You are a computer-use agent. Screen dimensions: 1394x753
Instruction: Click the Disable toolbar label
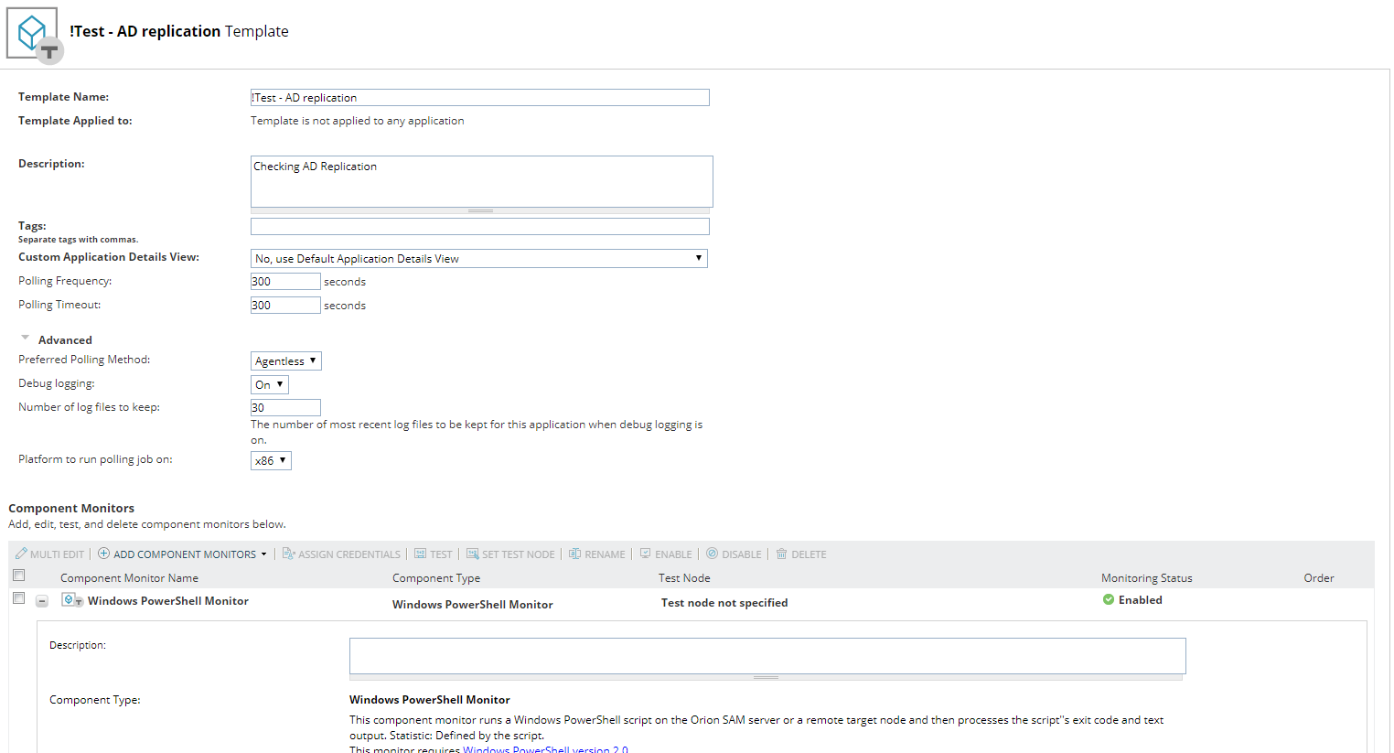742,554
